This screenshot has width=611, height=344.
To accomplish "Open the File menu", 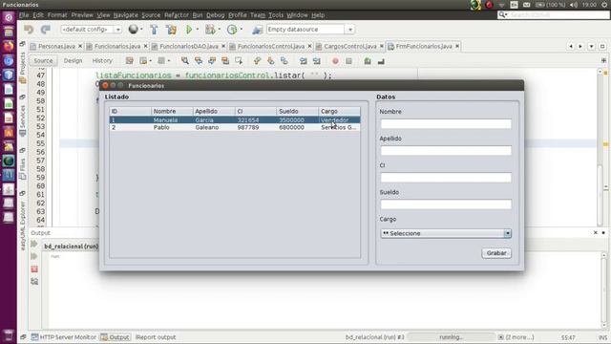I will point(24,15).
